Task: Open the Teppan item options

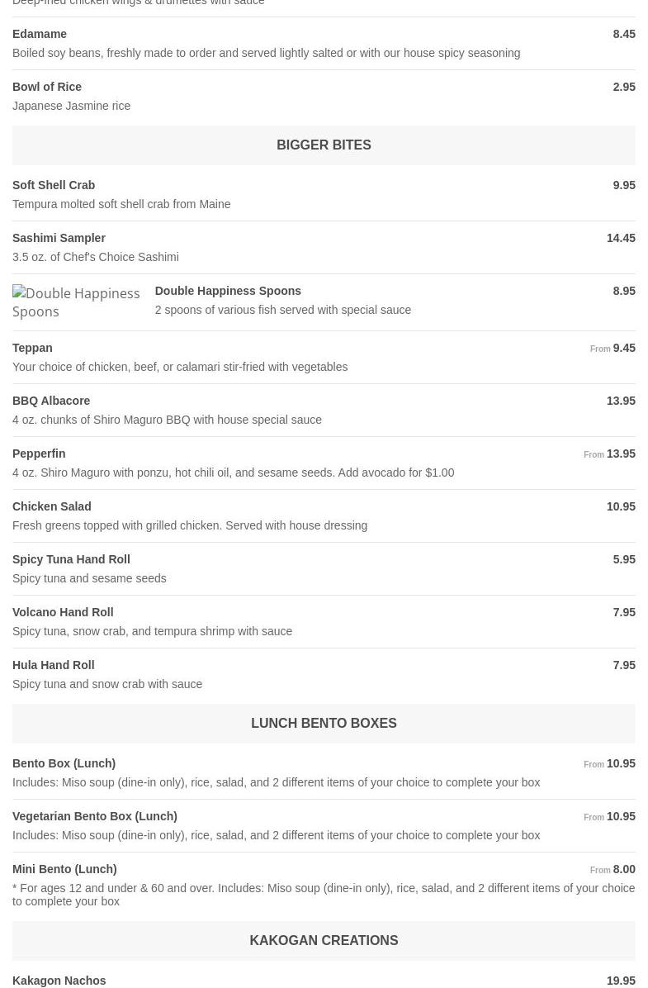Action: click(32, 348)
